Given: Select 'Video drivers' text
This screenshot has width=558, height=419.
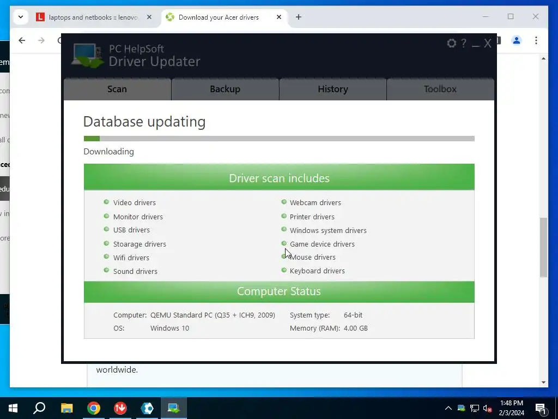Looking at the screenshot, I should 135,202.
